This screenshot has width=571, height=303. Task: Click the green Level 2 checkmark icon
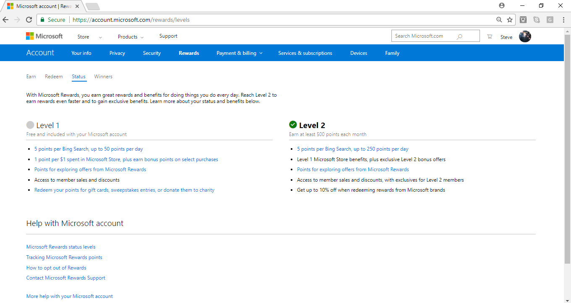click(293, 125)
